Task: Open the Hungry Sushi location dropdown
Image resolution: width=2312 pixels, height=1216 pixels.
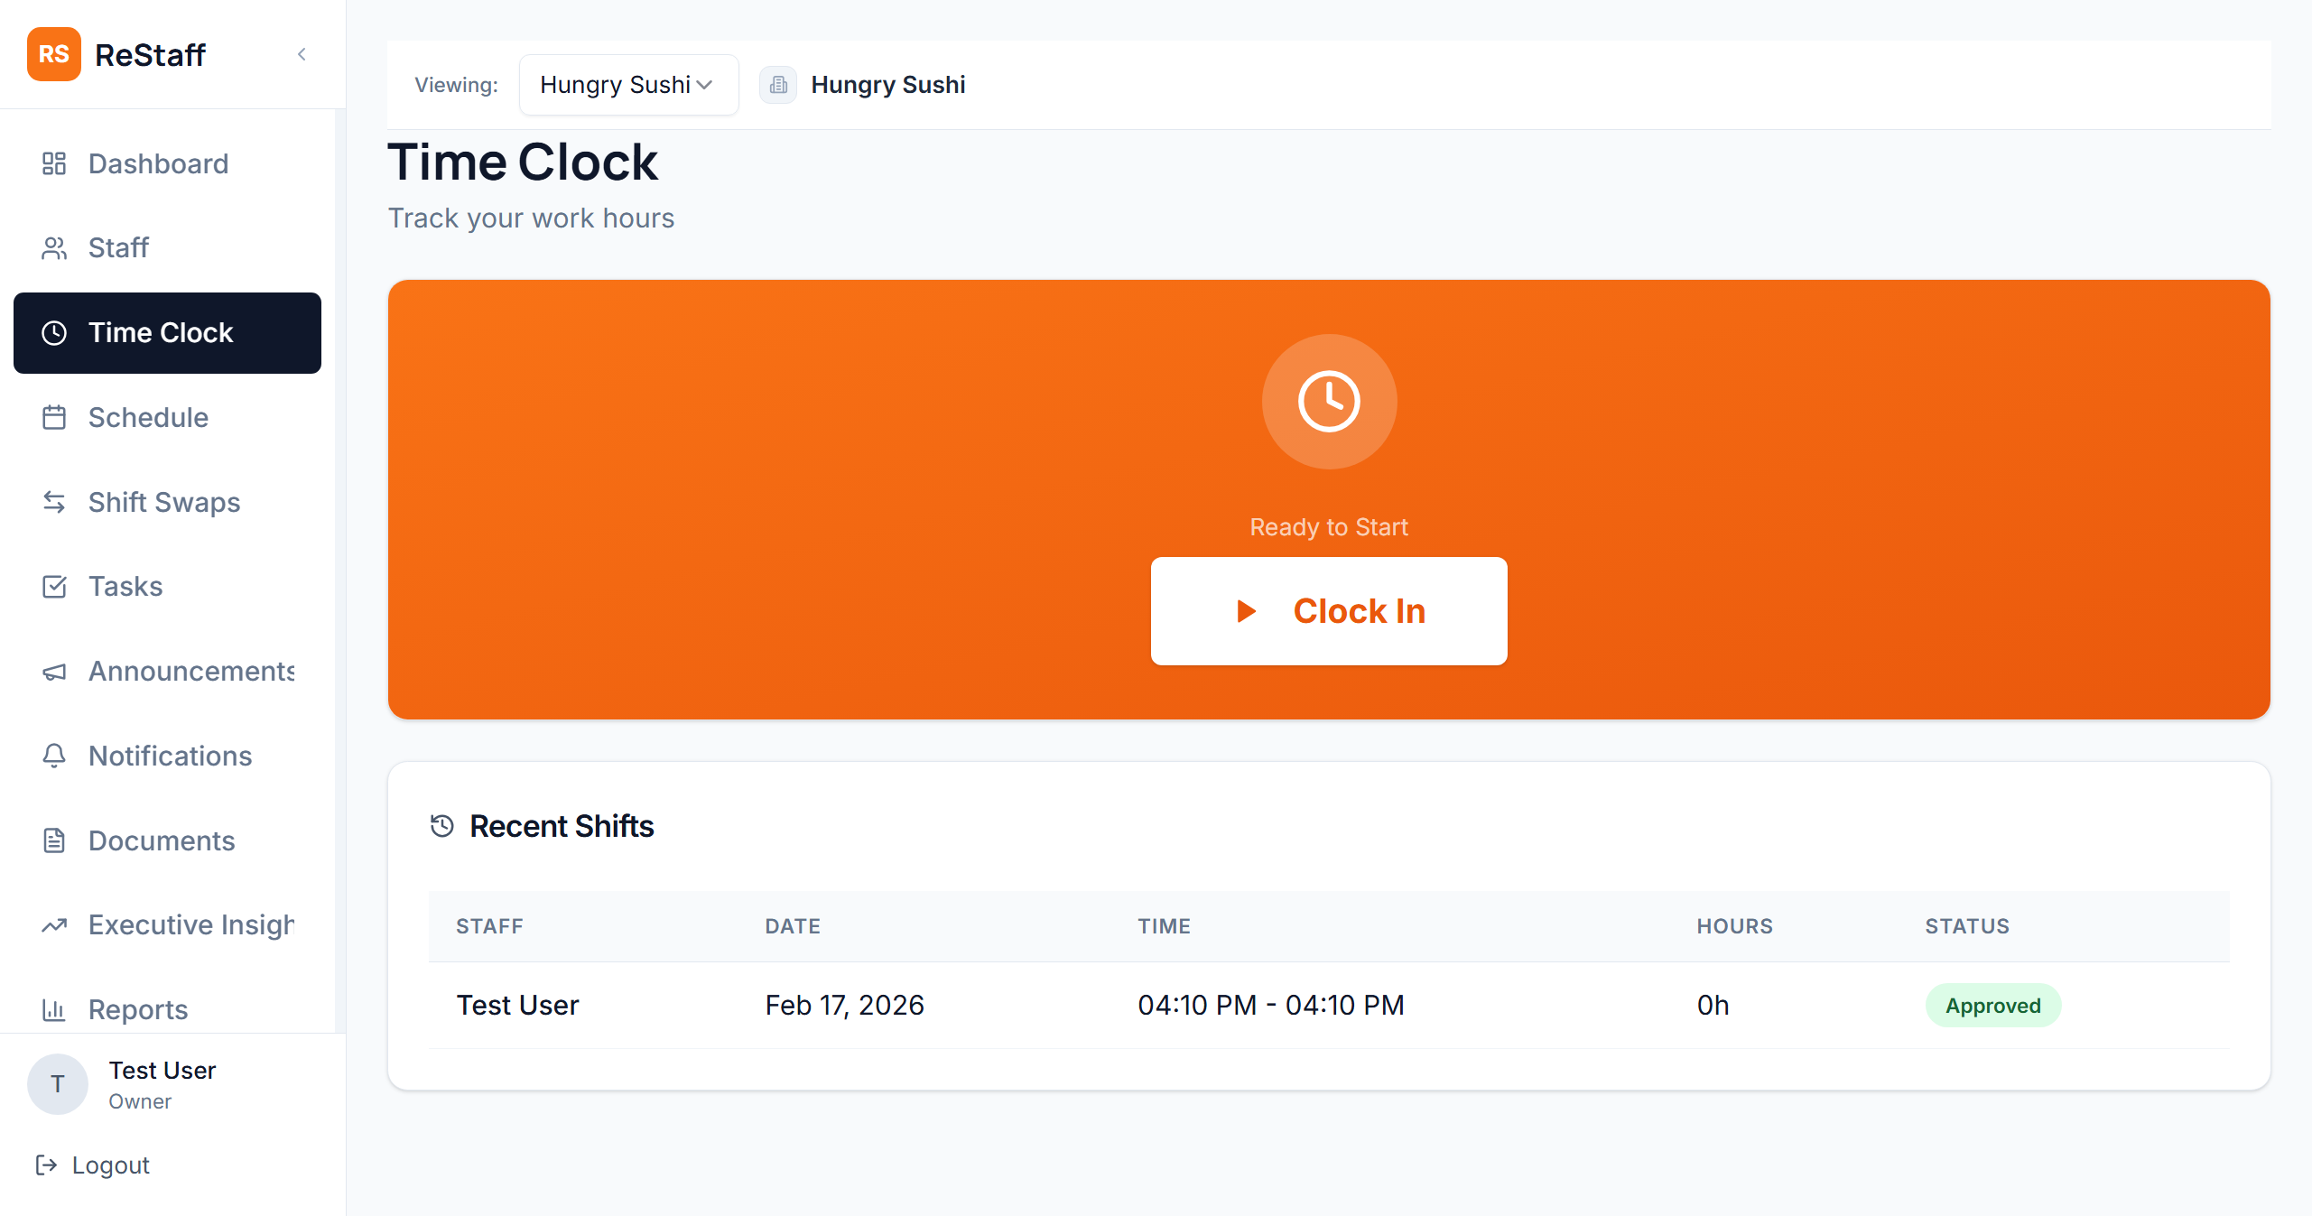Action: [628, 84]
